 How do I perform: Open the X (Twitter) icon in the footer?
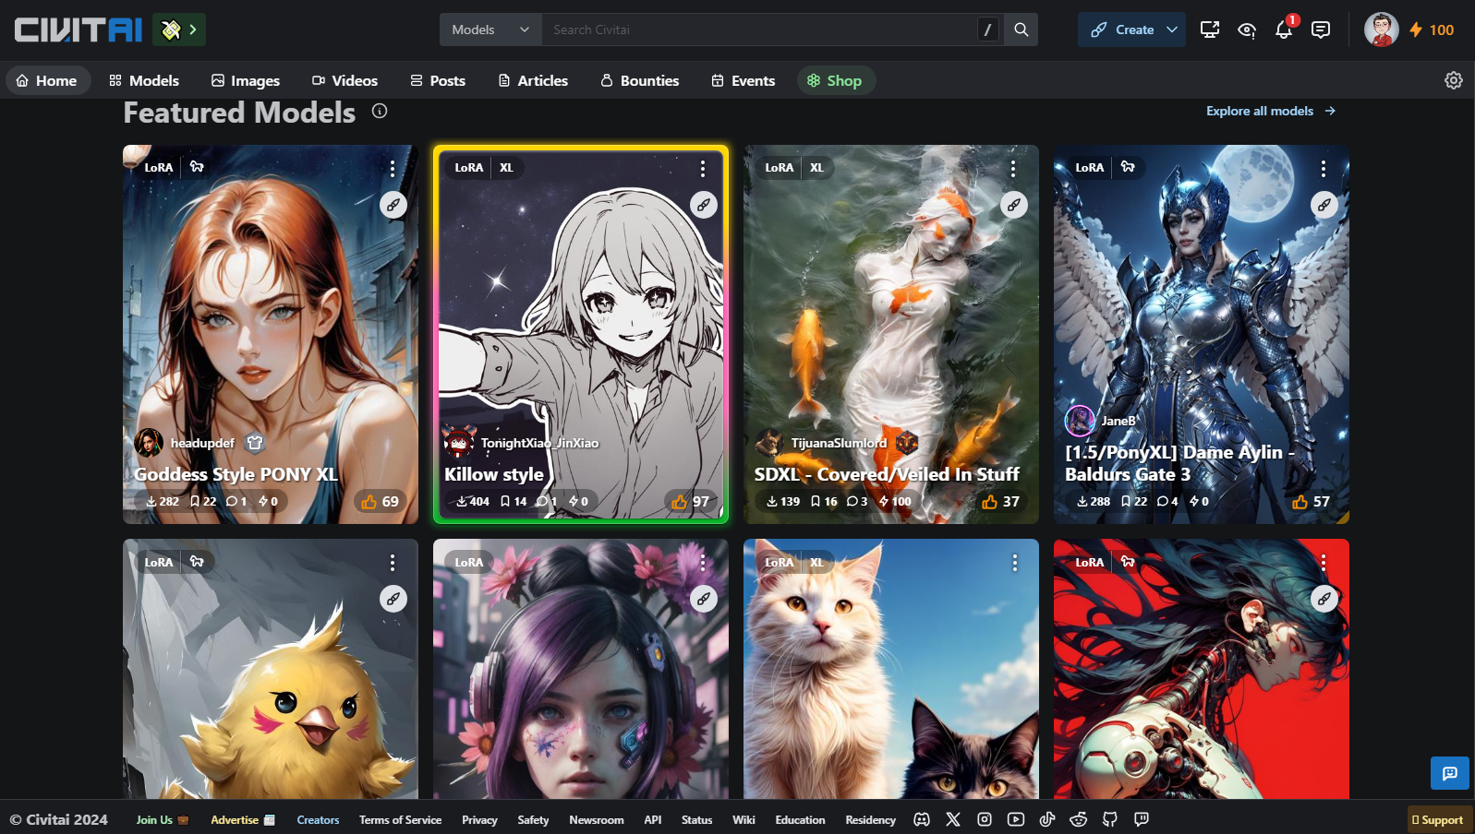point(953,819)
